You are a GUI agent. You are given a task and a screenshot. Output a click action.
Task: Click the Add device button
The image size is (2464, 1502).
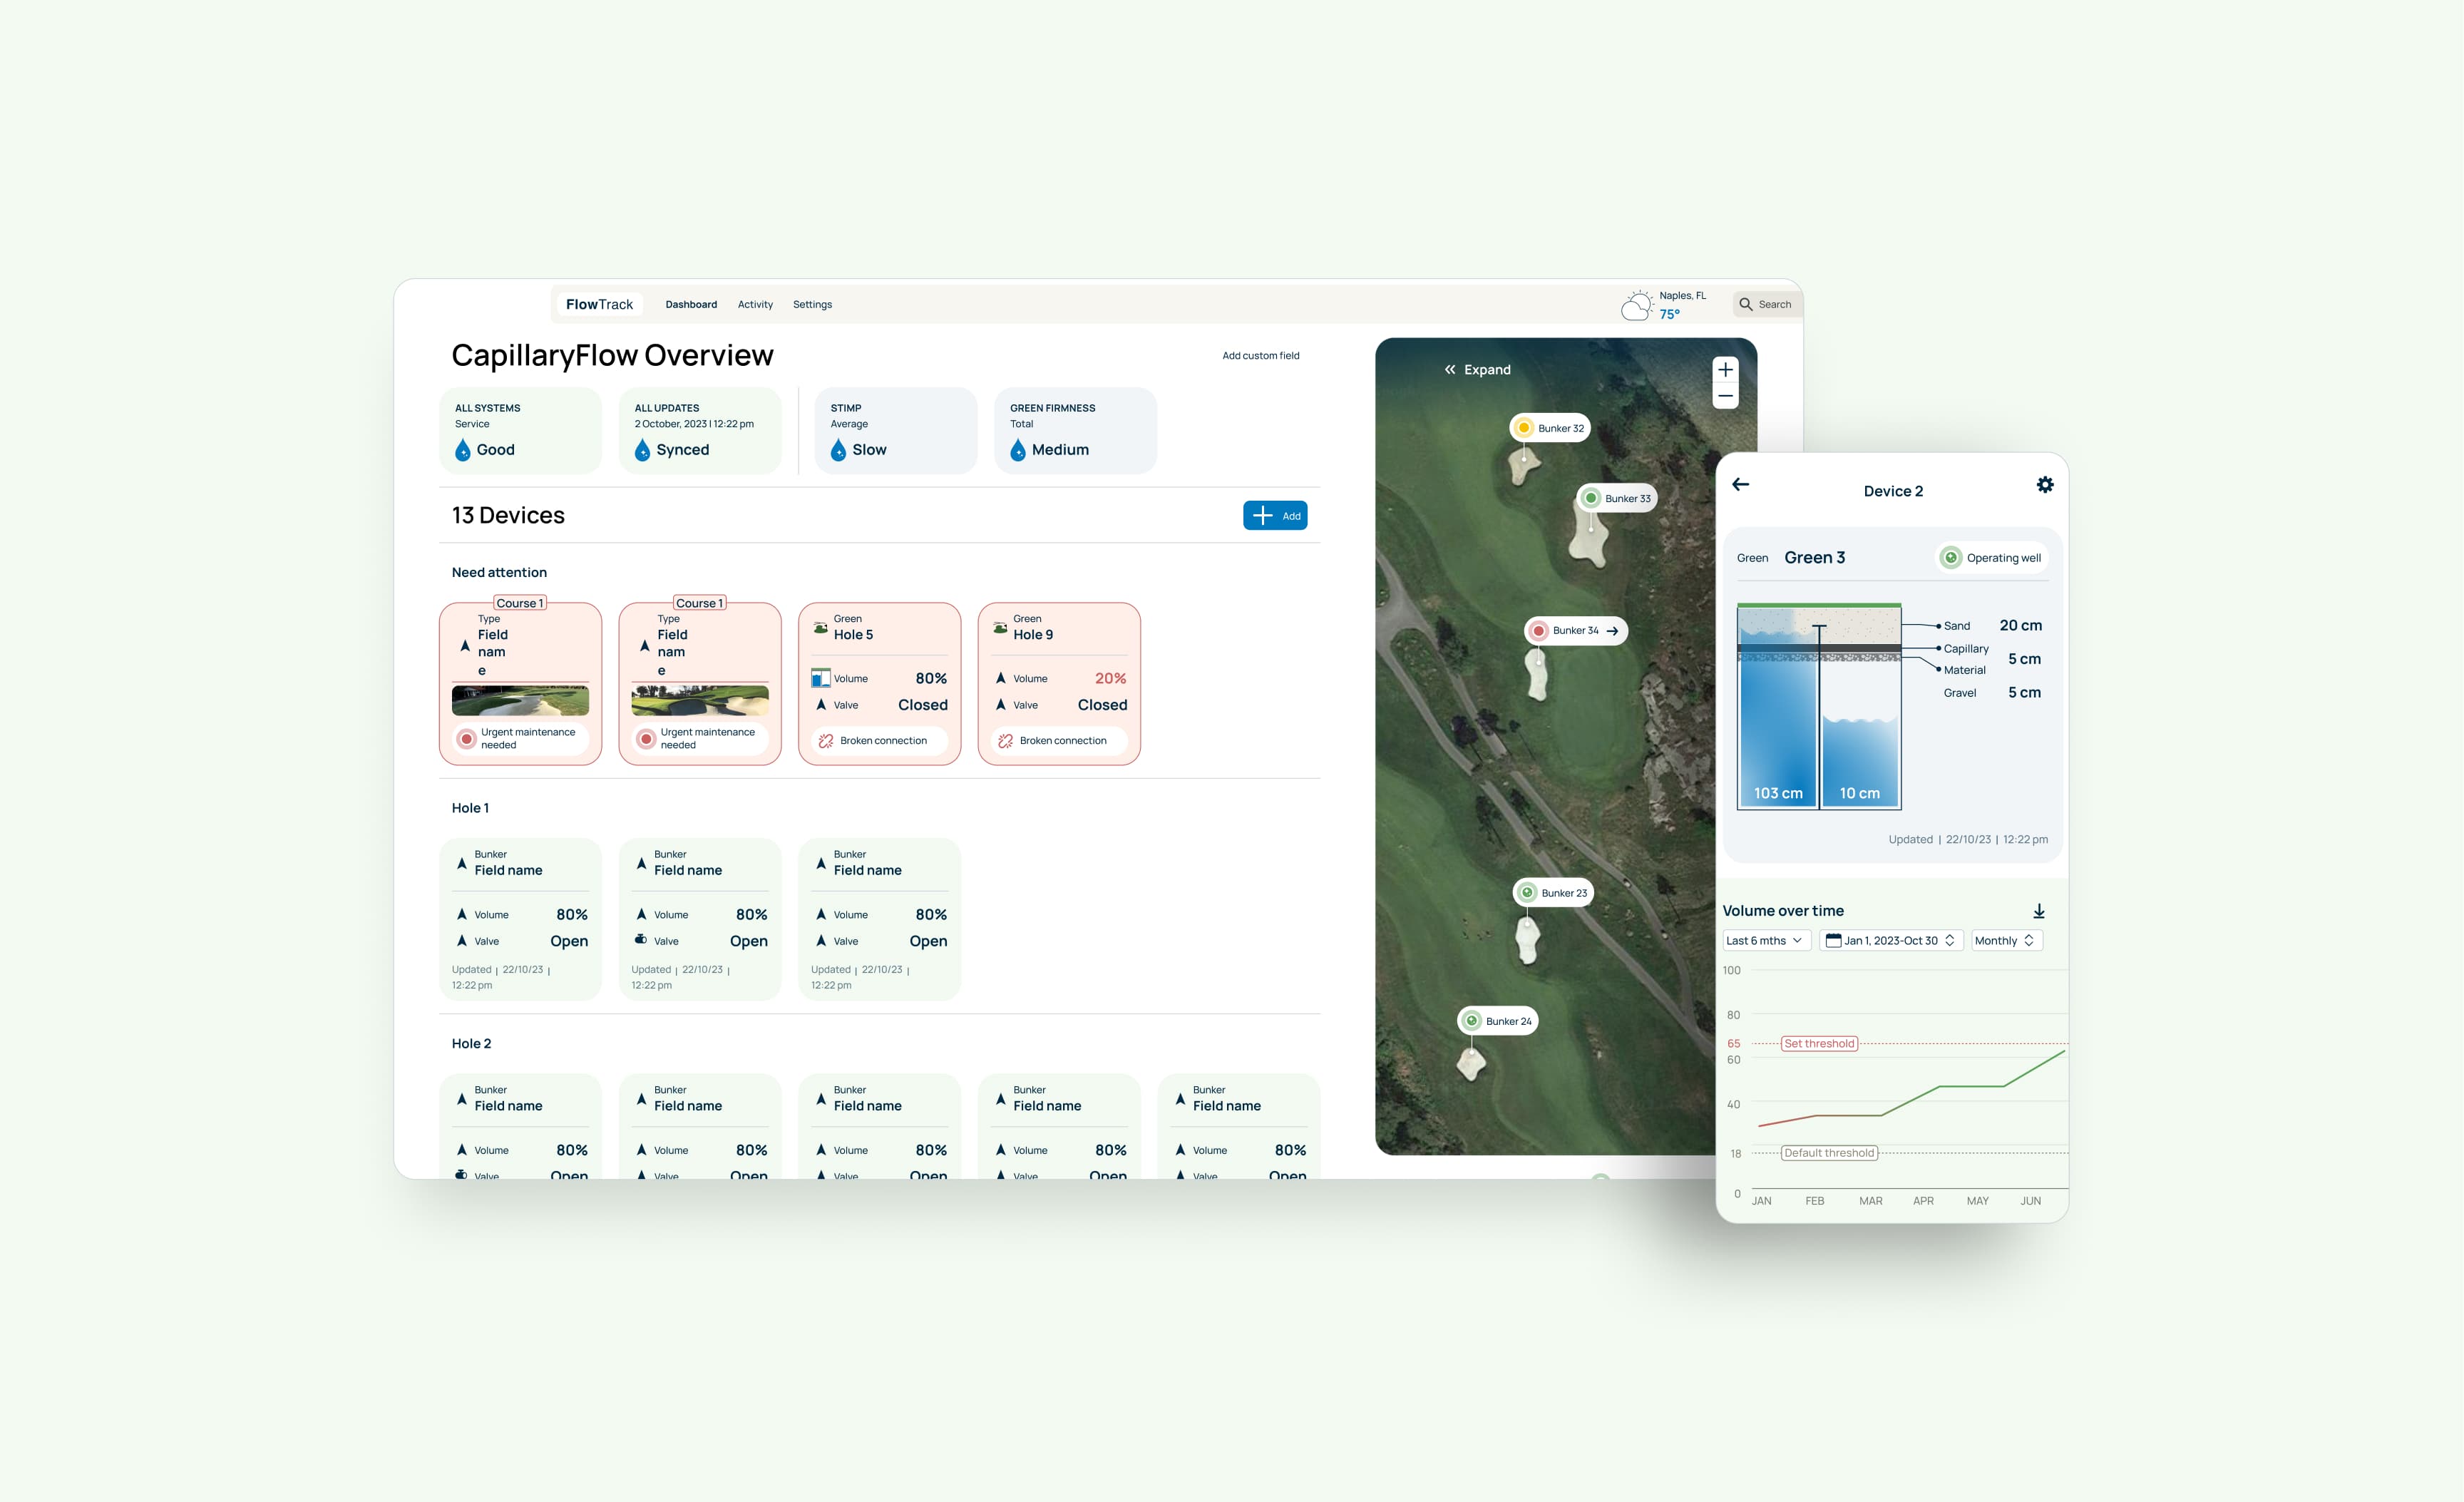(1275, 516)
